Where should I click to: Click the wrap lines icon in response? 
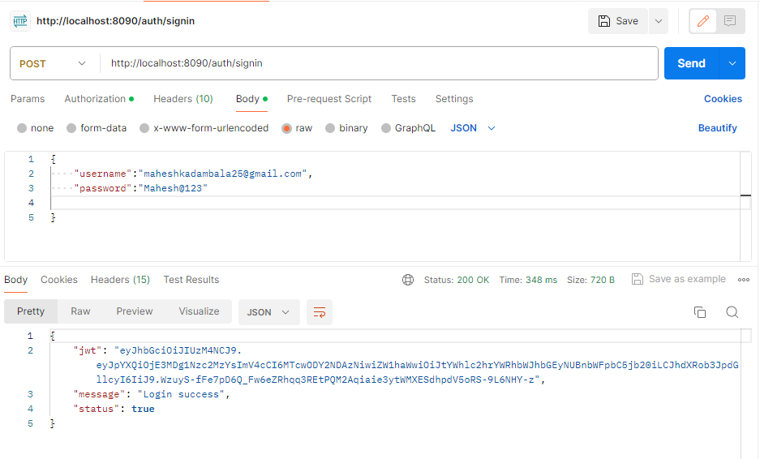[320, 312]
